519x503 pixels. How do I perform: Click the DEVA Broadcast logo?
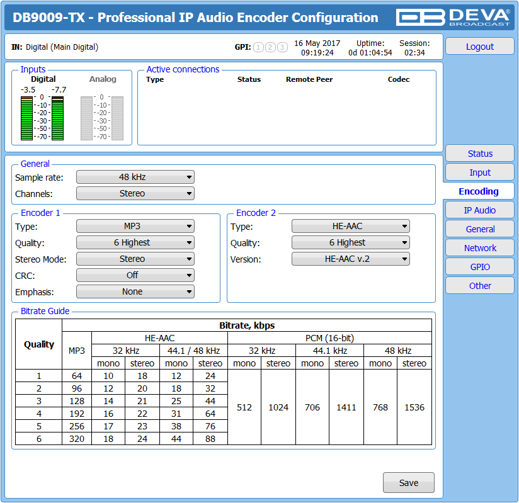(453, 17)
